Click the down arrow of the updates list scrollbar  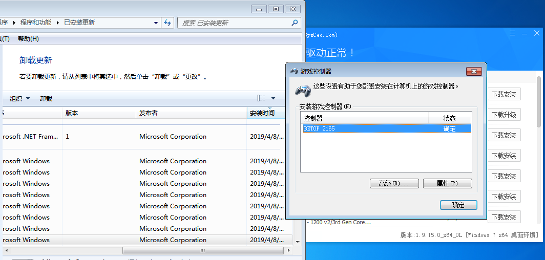(298, 242)
